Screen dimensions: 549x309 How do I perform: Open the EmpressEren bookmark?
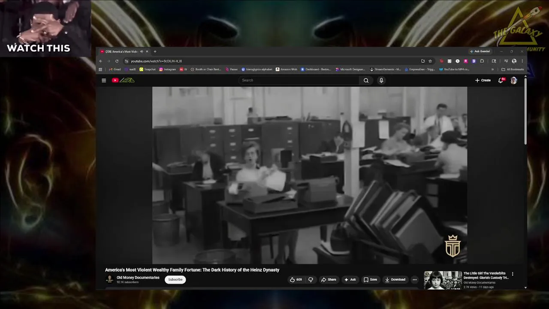click(420, 69)
